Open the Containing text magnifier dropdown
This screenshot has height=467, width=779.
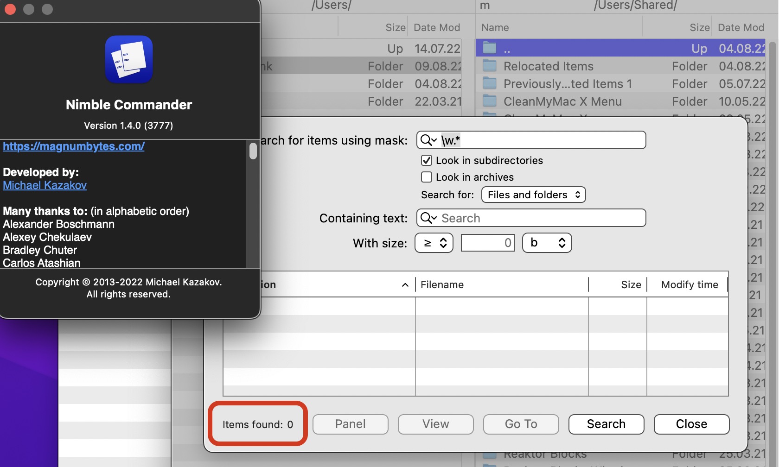pyautogui.click(x=428, y=218)
